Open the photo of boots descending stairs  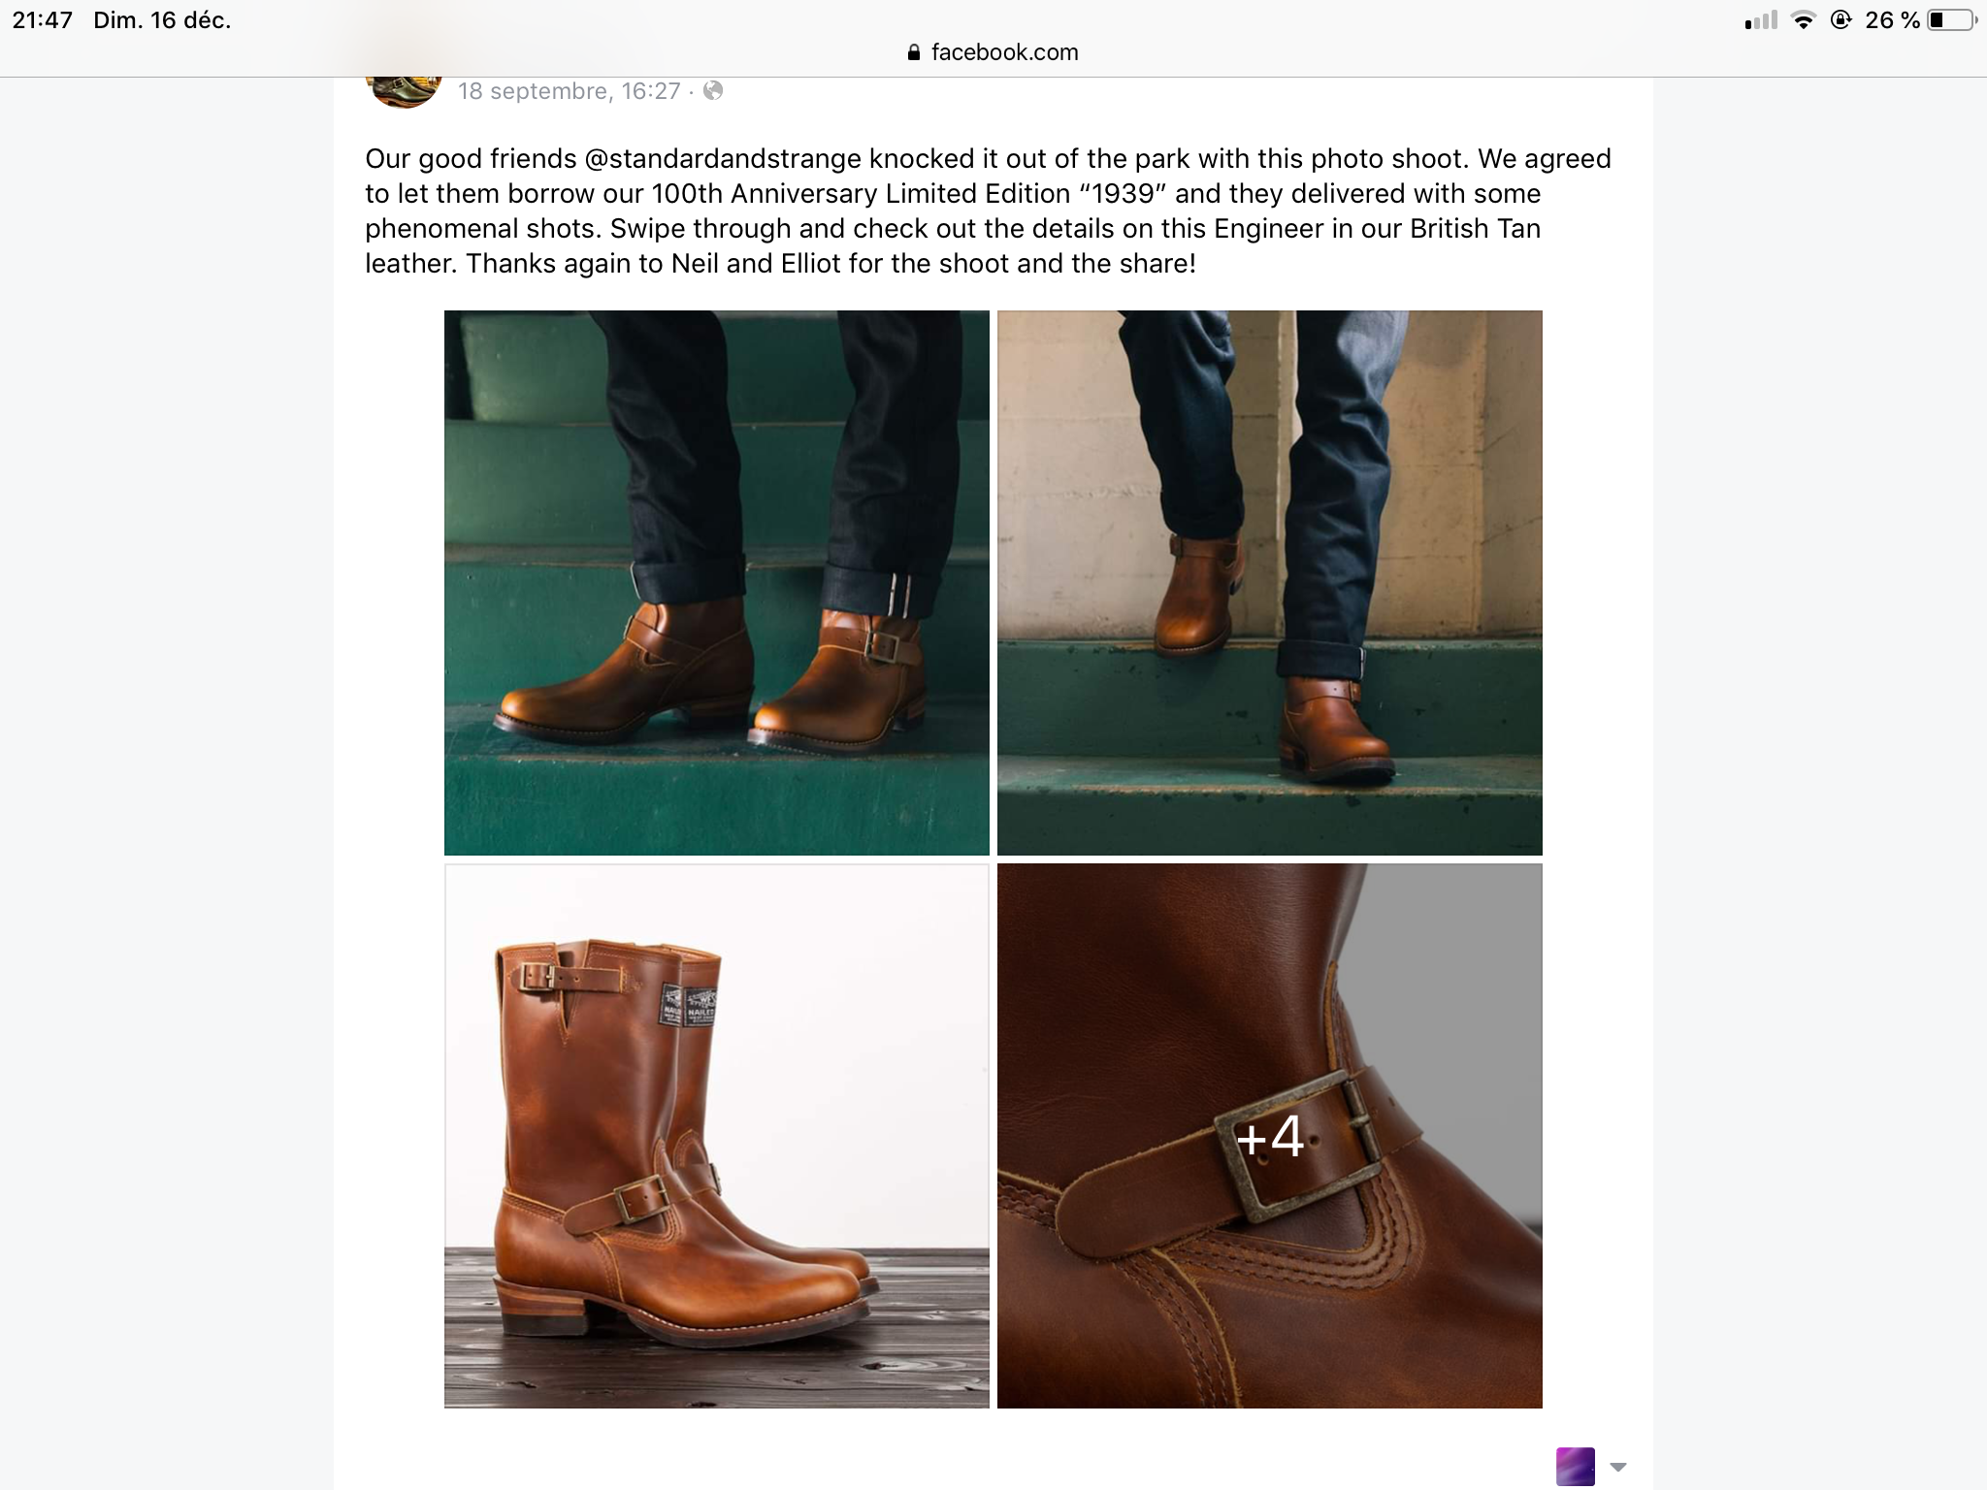(x=1270, y=582)
